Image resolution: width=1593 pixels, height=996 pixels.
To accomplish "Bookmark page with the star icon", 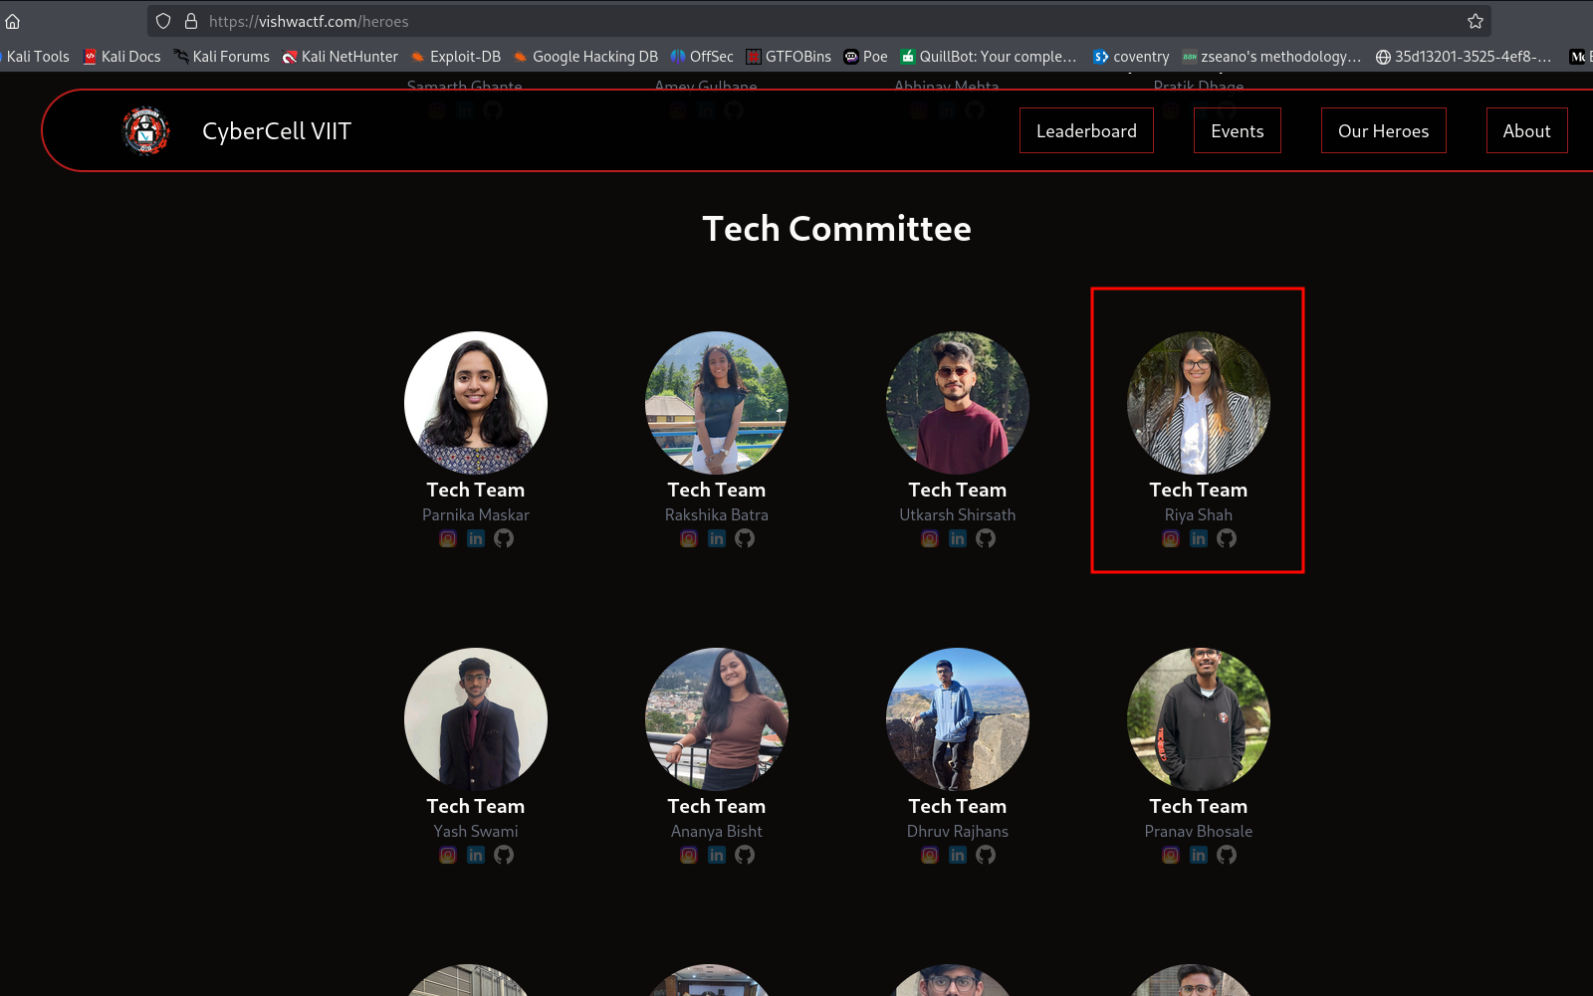I will 1476,21.
